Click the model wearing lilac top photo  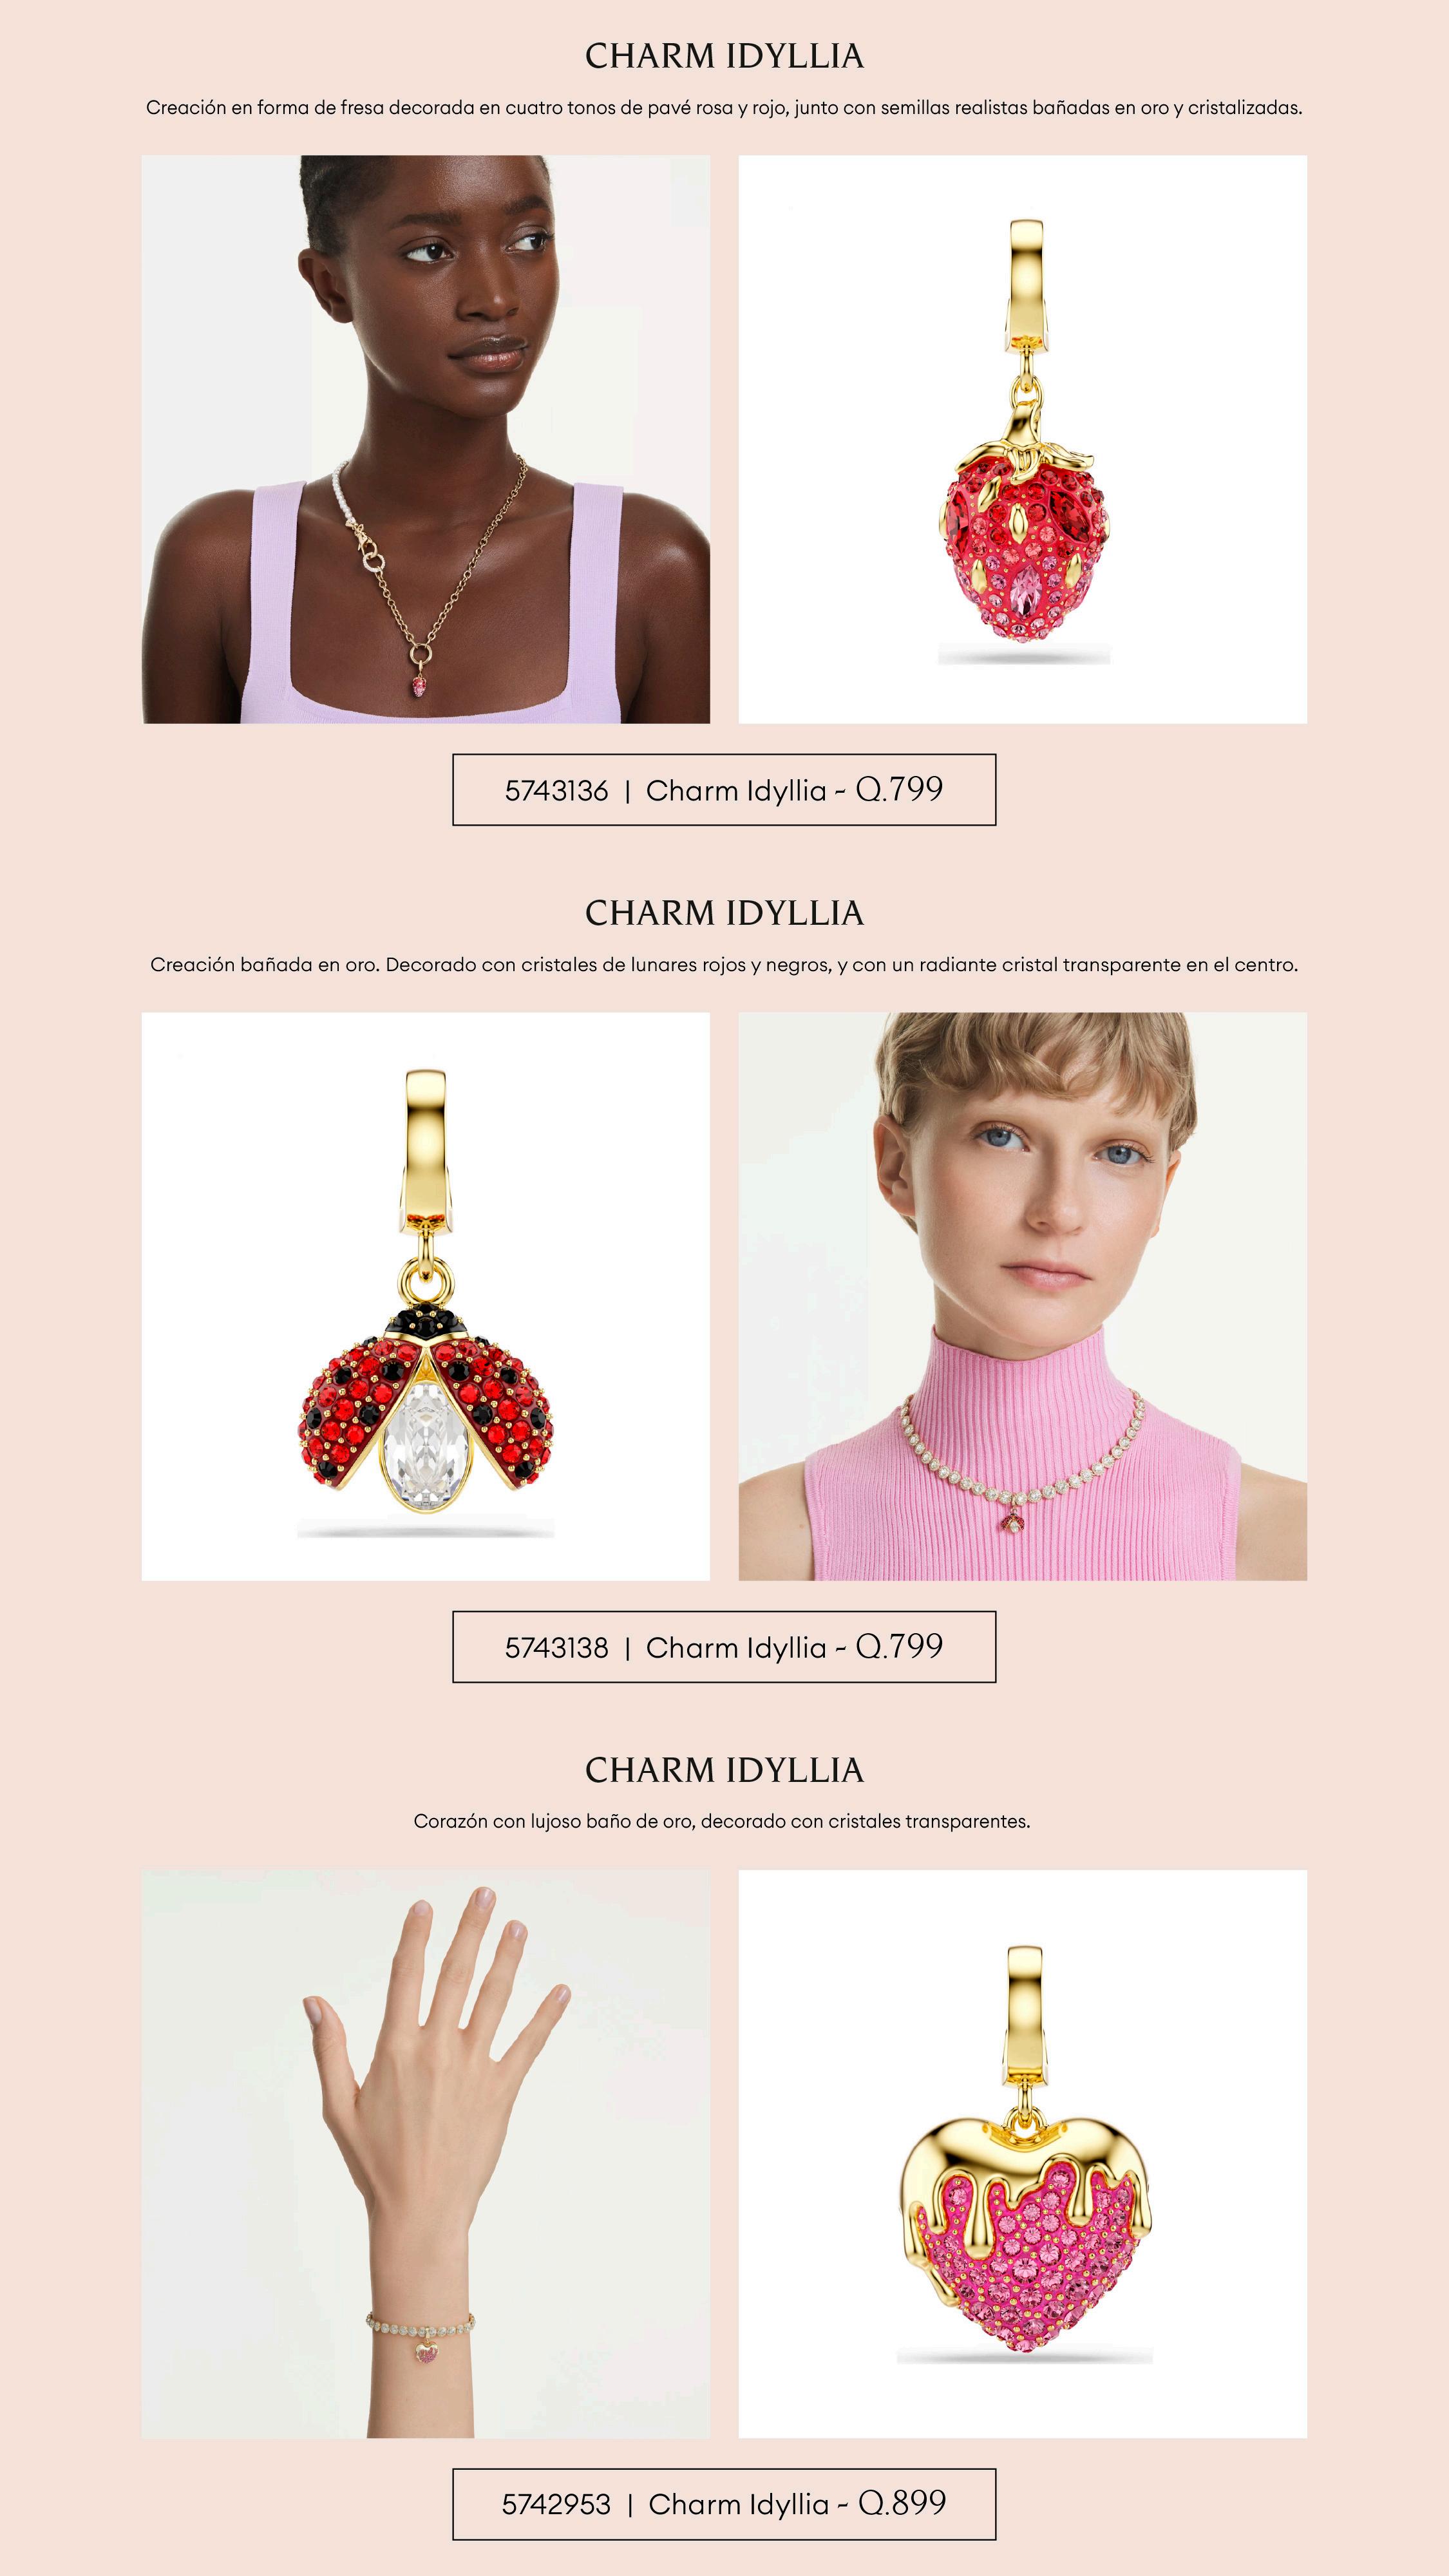click(x=426, y=439)
